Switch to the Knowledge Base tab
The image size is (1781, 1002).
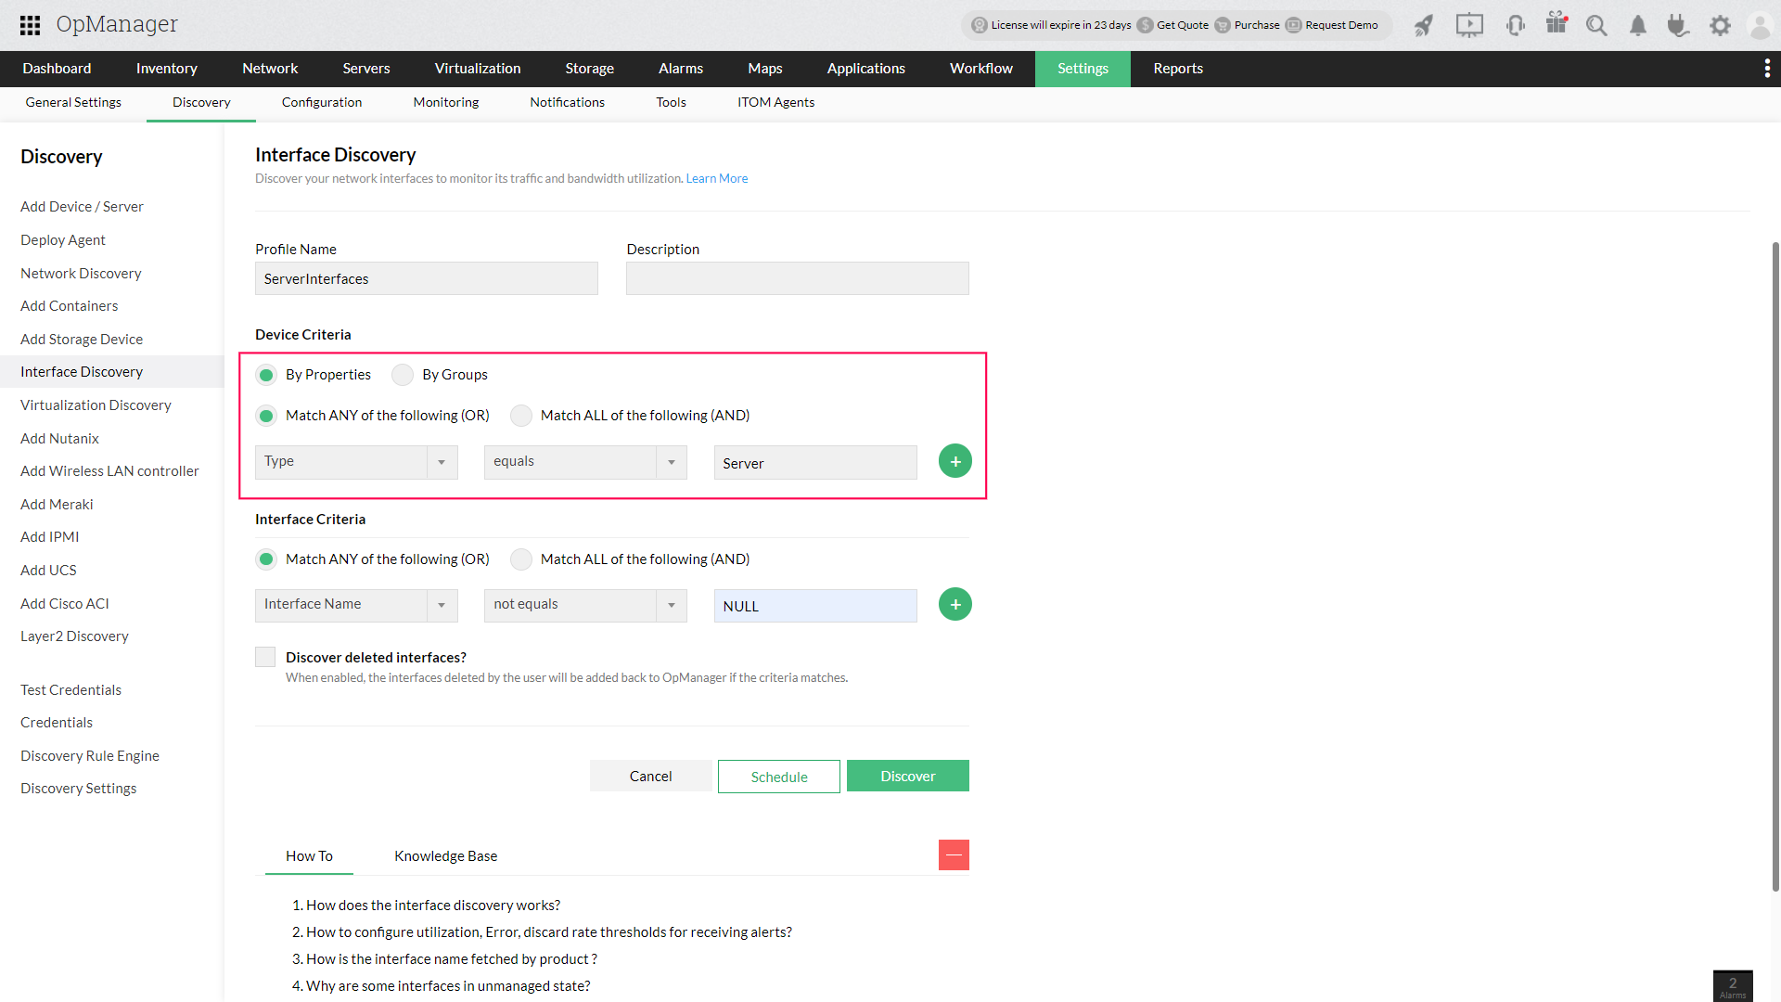click(x=445, y=855)
